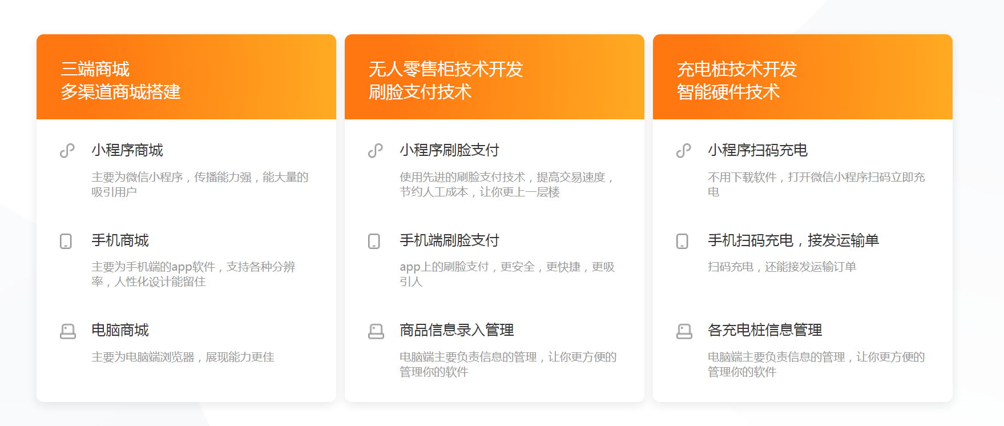Screen dimensions: 1004x426
Task: Click the 多渠道商城搭建 subtitle text
Action: (x=120, y=92)
